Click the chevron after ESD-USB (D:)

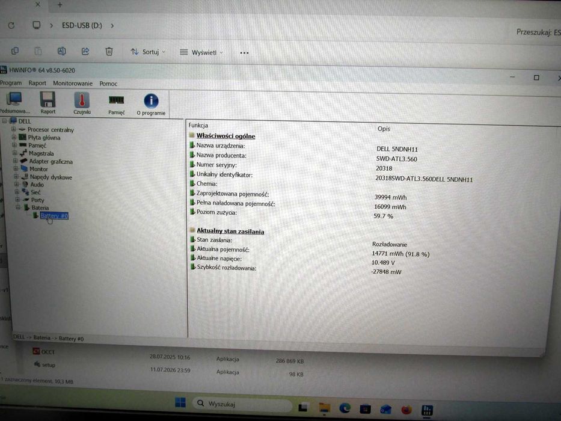pyautogui.click(x=112, y=26)
